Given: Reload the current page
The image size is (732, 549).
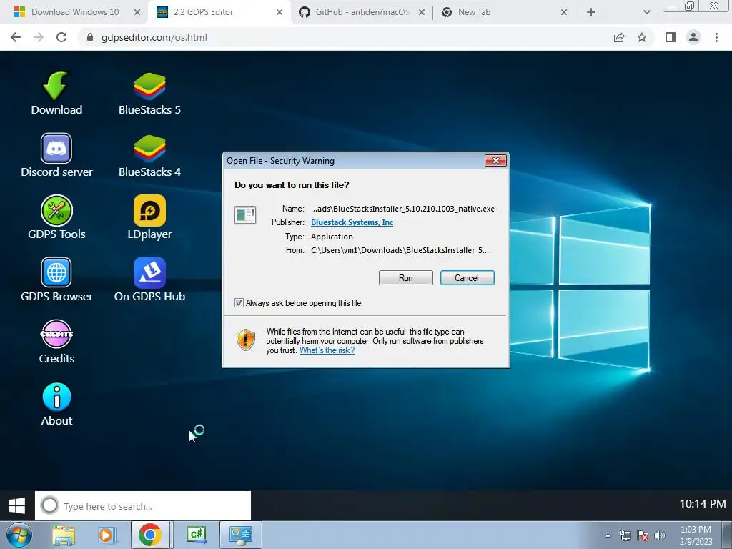Looking at the screenshot, I should [61, 37].
